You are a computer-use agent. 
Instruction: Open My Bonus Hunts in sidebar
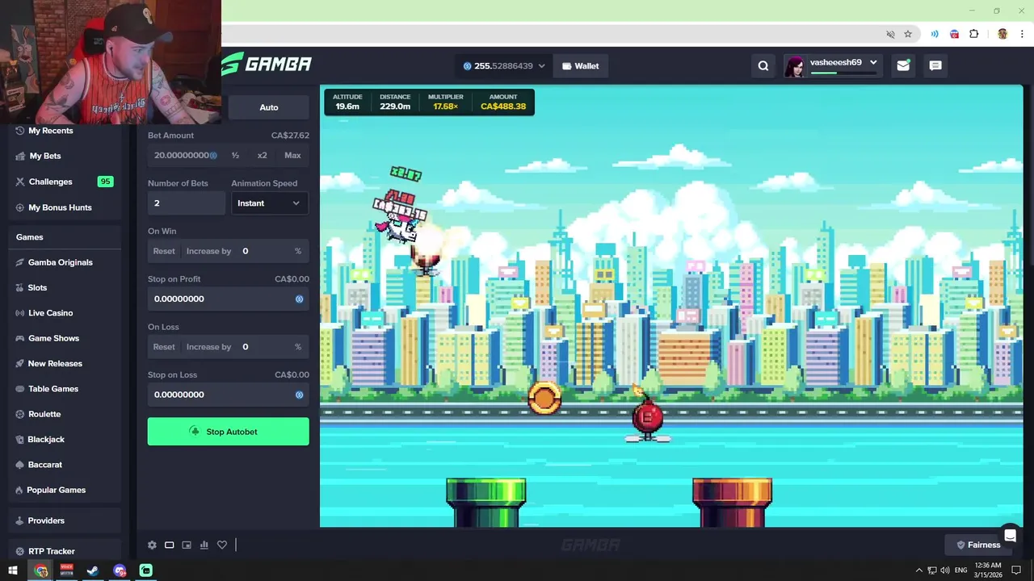pos(60,207)
